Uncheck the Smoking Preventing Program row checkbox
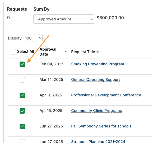The height and width of the screenshot is (143, 152). click(x=22, y=64)
